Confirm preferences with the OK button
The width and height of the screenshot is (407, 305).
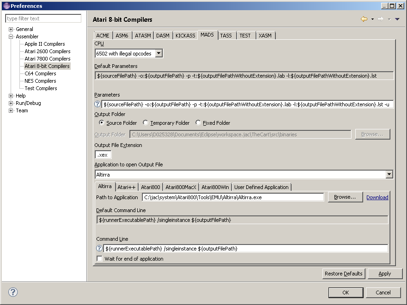346,293
